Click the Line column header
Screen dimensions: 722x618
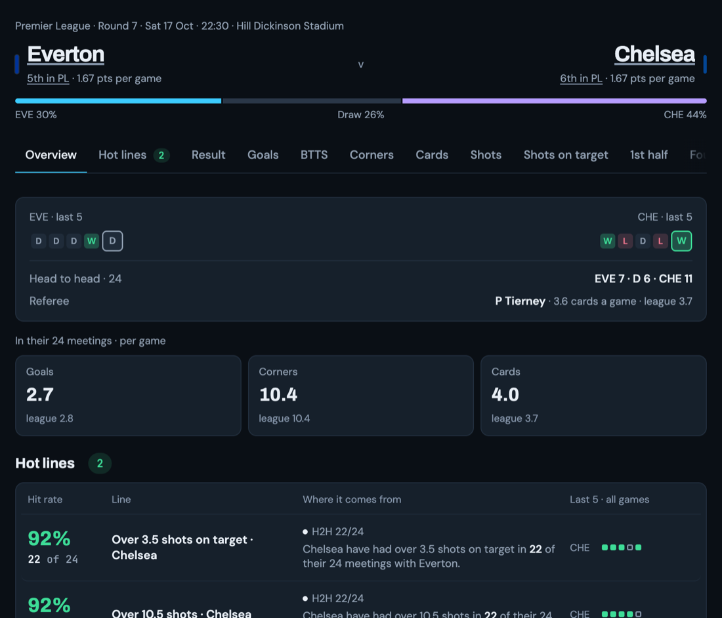pyautogui.click(x=121, y=500)
